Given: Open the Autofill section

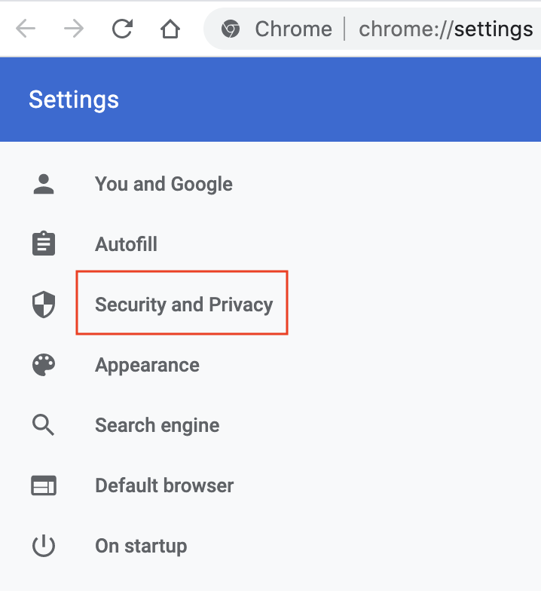Looking at the screenshot, I should pos(126,245).
